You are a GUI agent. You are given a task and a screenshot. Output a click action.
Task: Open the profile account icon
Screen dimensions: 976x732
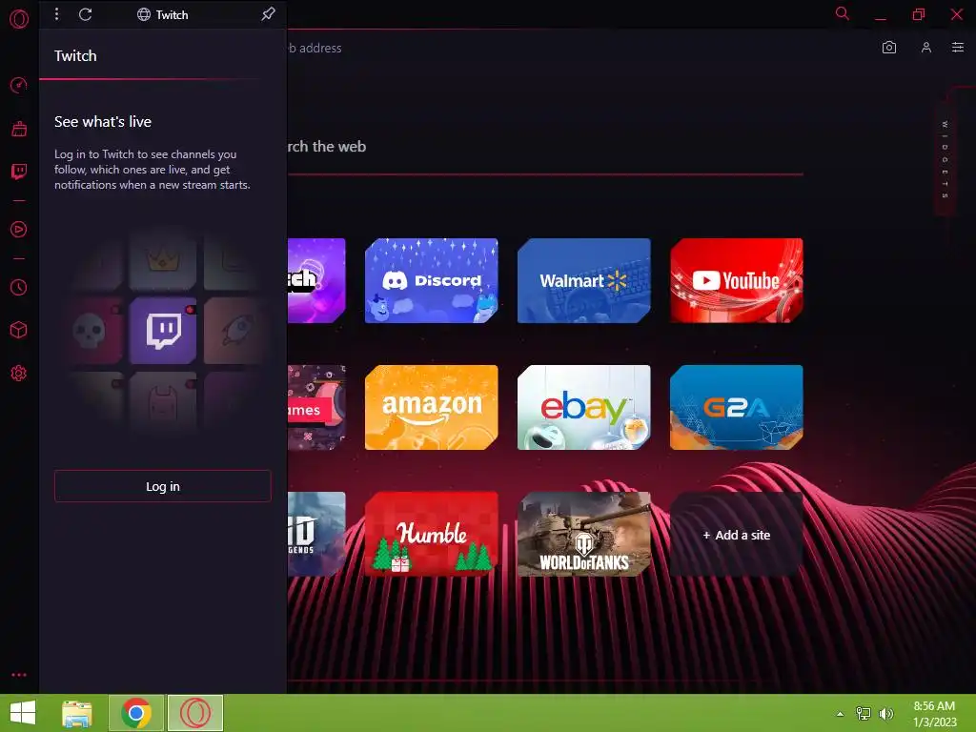926,48
